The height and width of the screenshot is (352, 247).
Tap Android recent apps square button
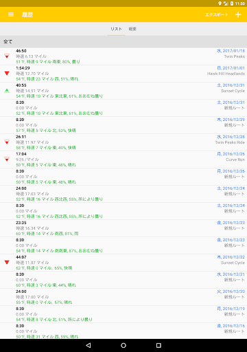tap(158, 345)
